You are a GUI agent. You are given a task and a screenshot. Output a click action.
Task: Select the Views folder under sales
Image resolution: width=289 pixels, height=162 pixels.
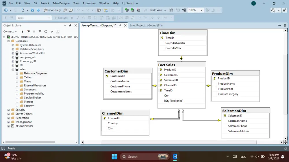pyautogui.click(x=27, y=81)
